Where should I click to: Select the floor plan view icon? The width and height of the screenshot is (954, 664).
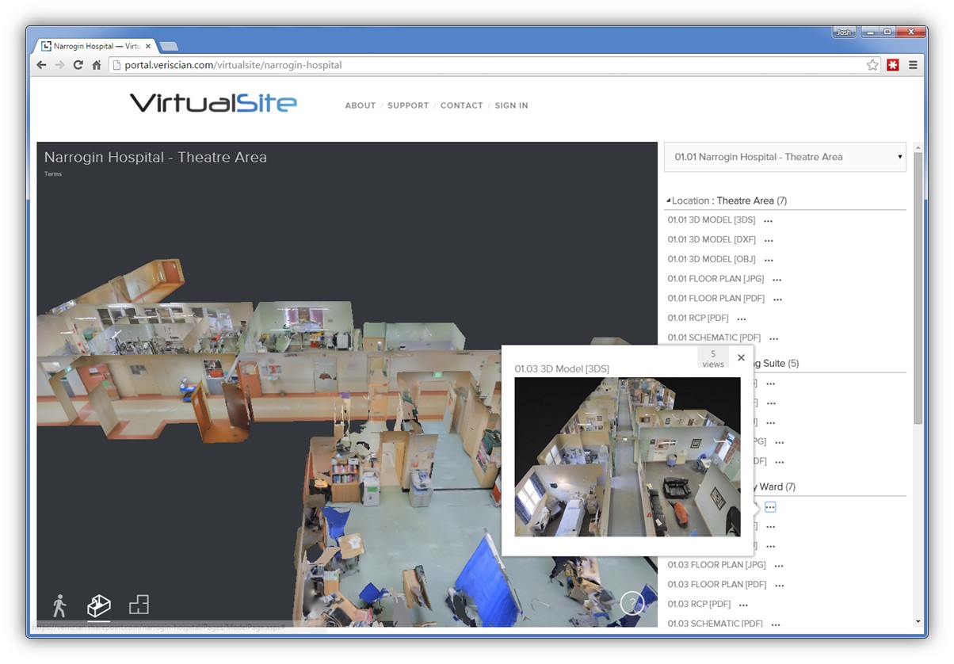pos(139,605)
